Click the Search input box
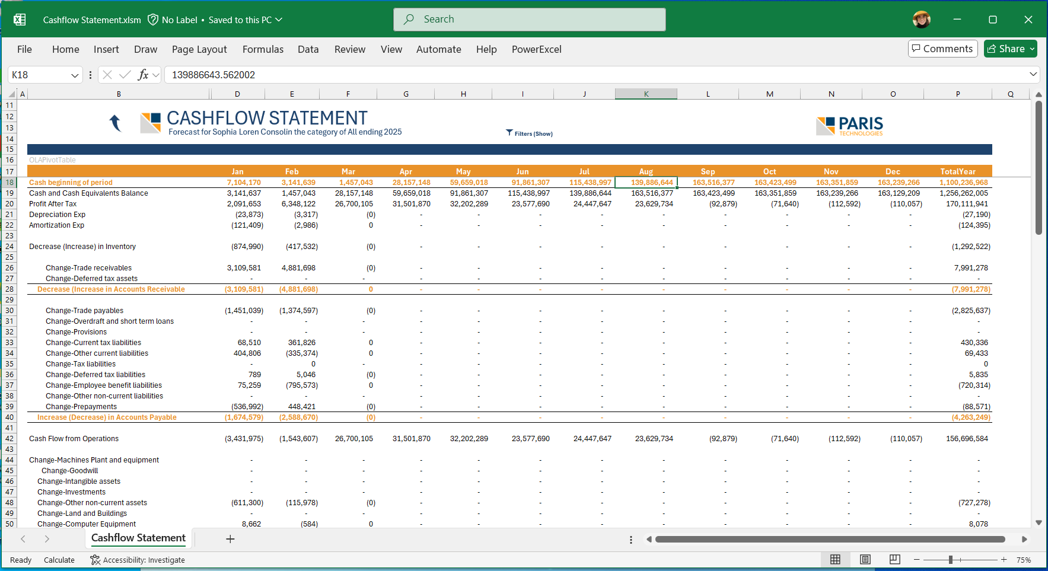 click(529, 20)
